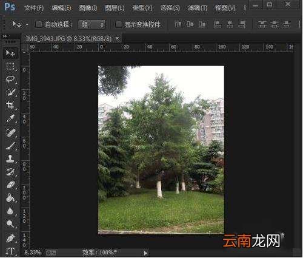Open the 编辑(E) menu

point(61,8)
